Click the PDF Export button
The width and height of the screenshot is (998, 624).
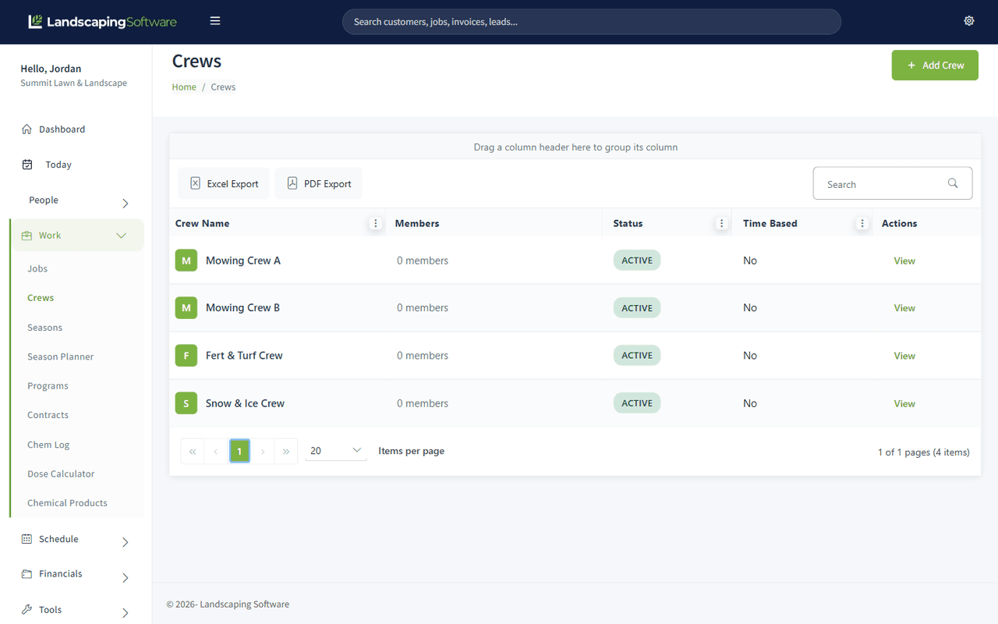click(319, 183)
